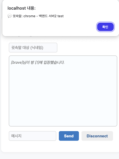End the session with the Disconnect button
Image resolution: width=119 pixels, height=159 pixels.
click(x=97, y=136)
